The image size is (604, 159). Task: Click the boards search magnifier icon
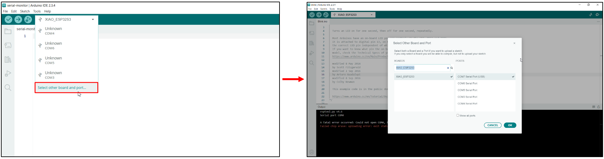452,68
